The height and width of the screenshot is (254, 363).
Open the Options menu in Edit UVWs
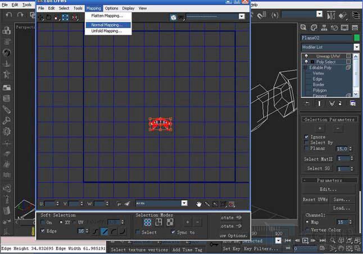[x=111, y=8]
